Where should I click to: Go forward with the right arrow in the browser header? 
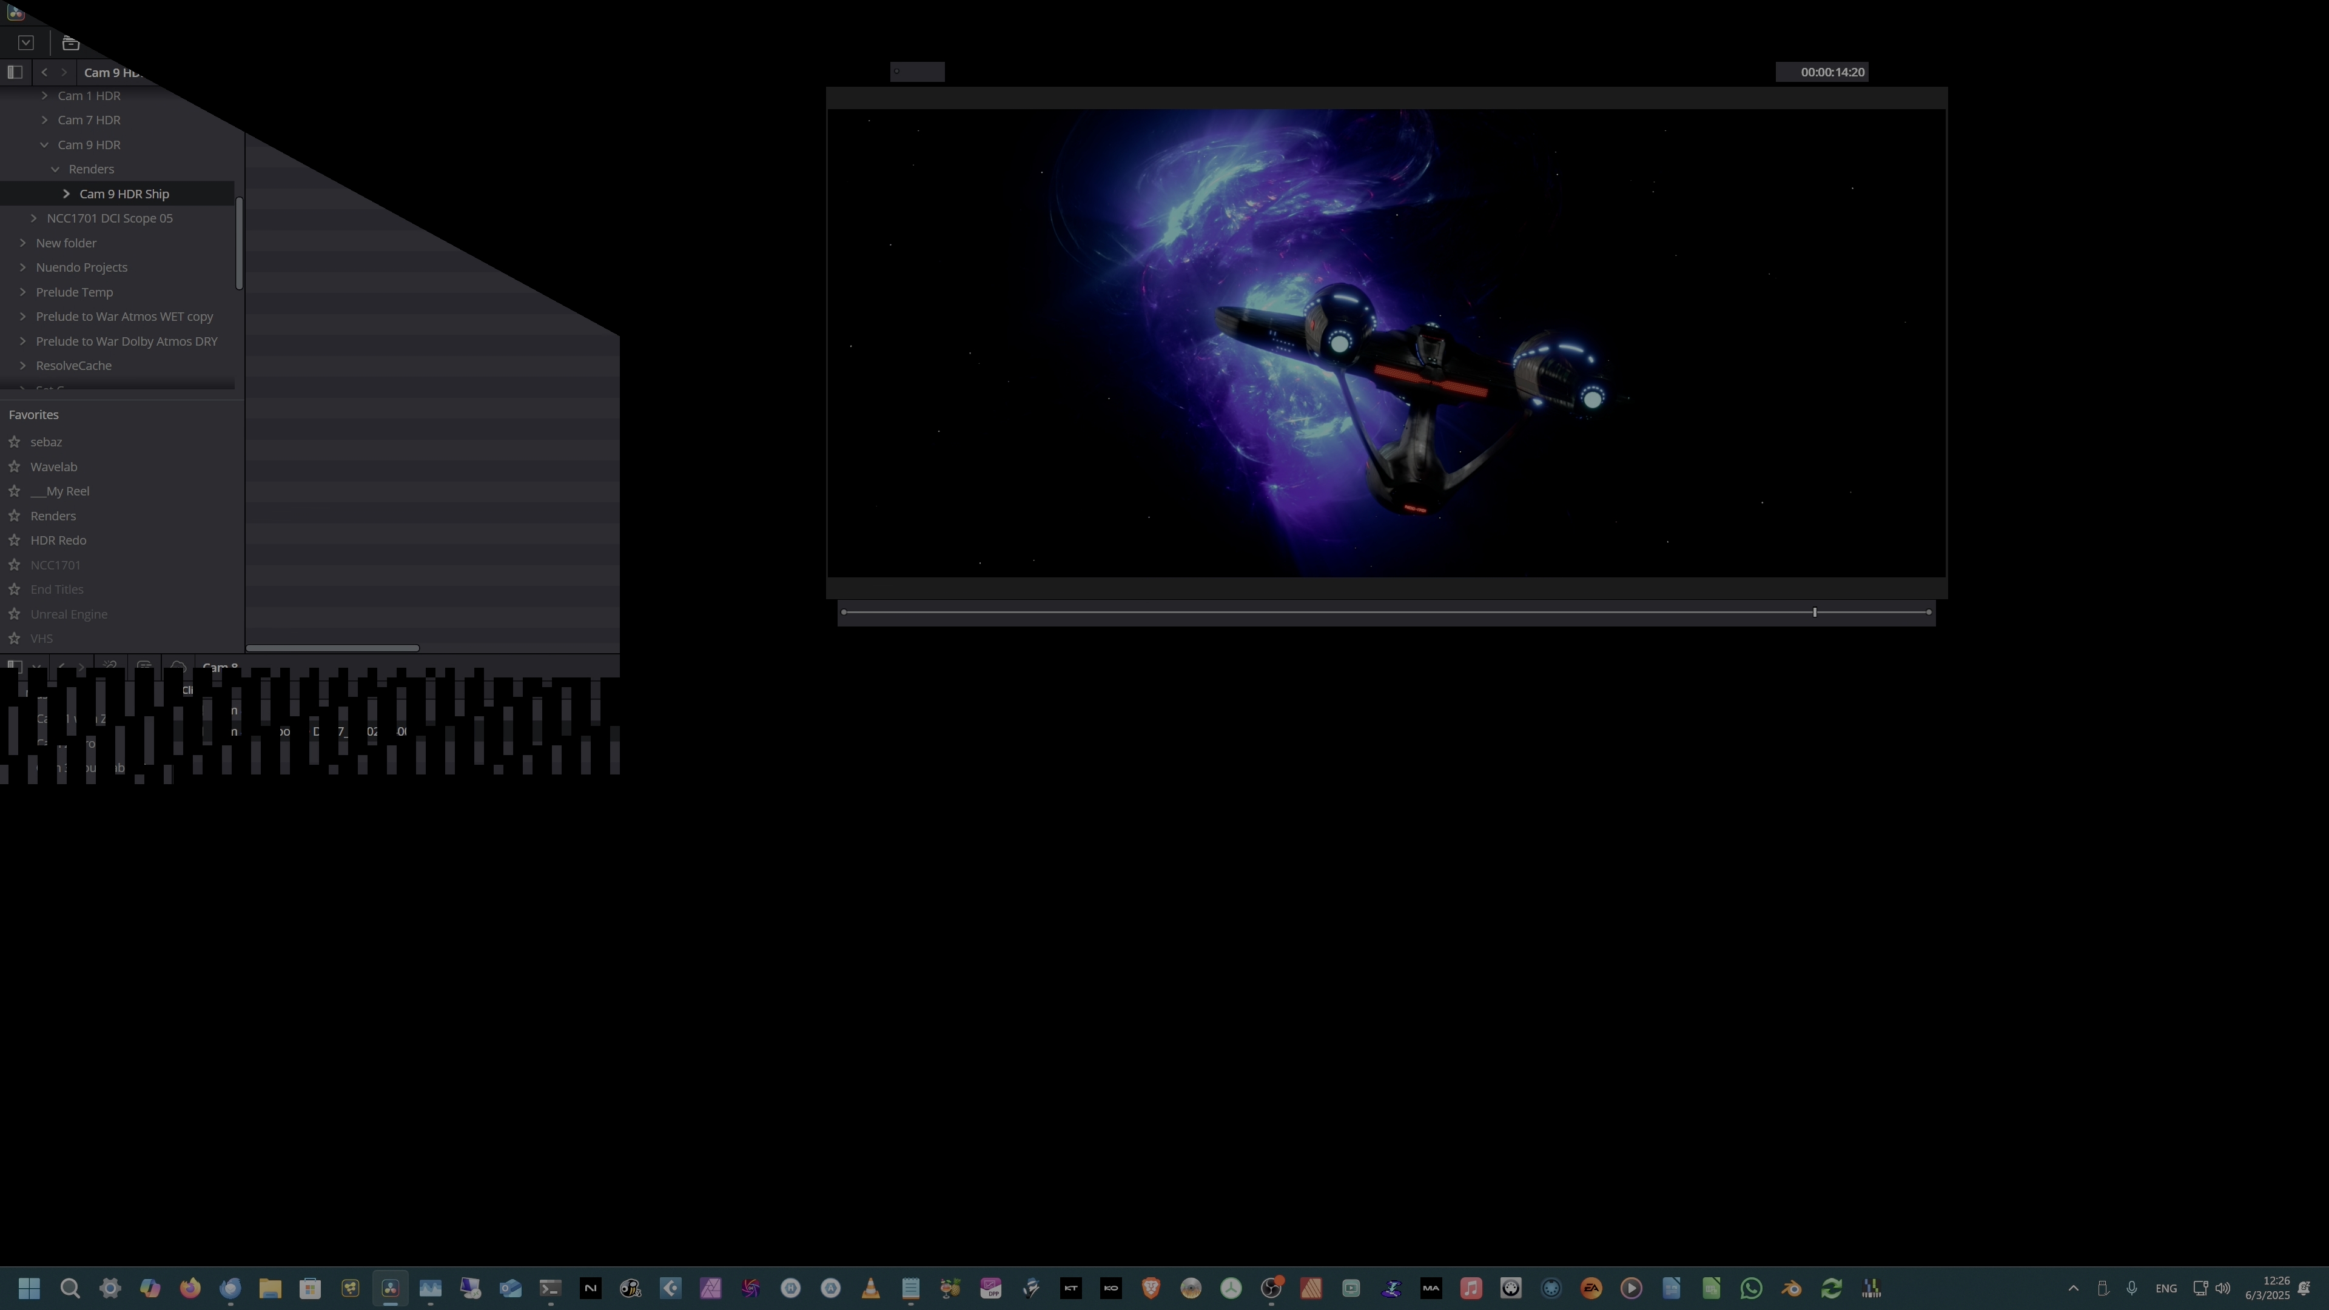(x=64, y=72)
